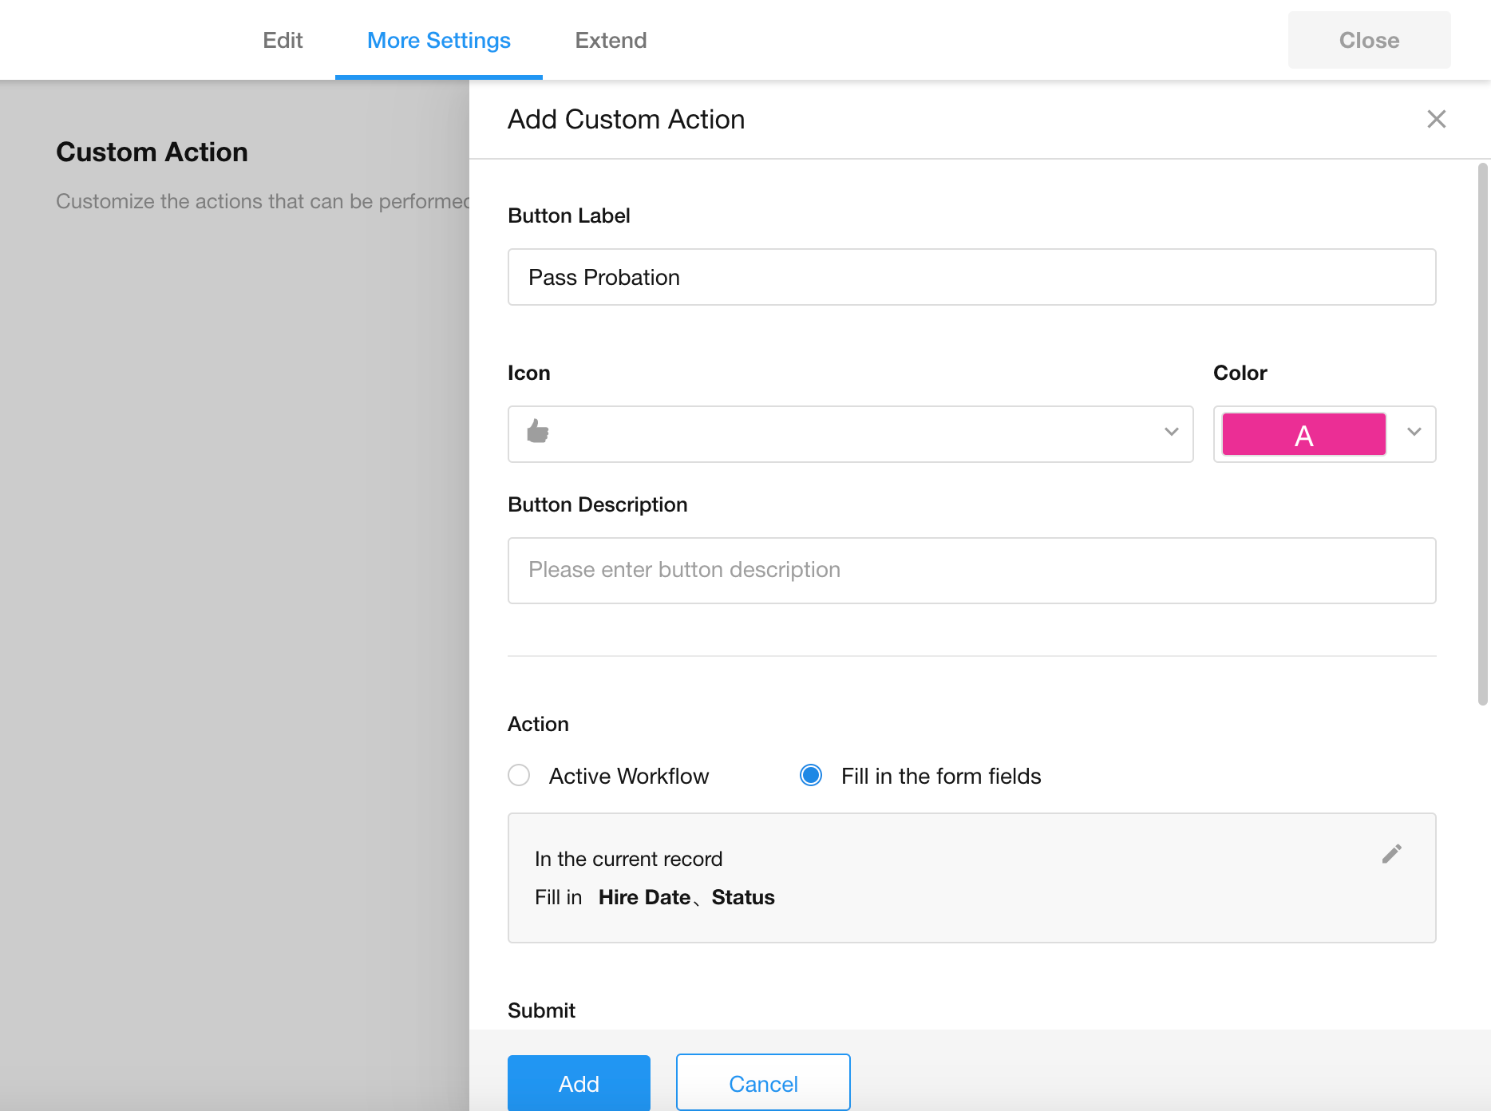Click the Cancel button

point(762,1083)
